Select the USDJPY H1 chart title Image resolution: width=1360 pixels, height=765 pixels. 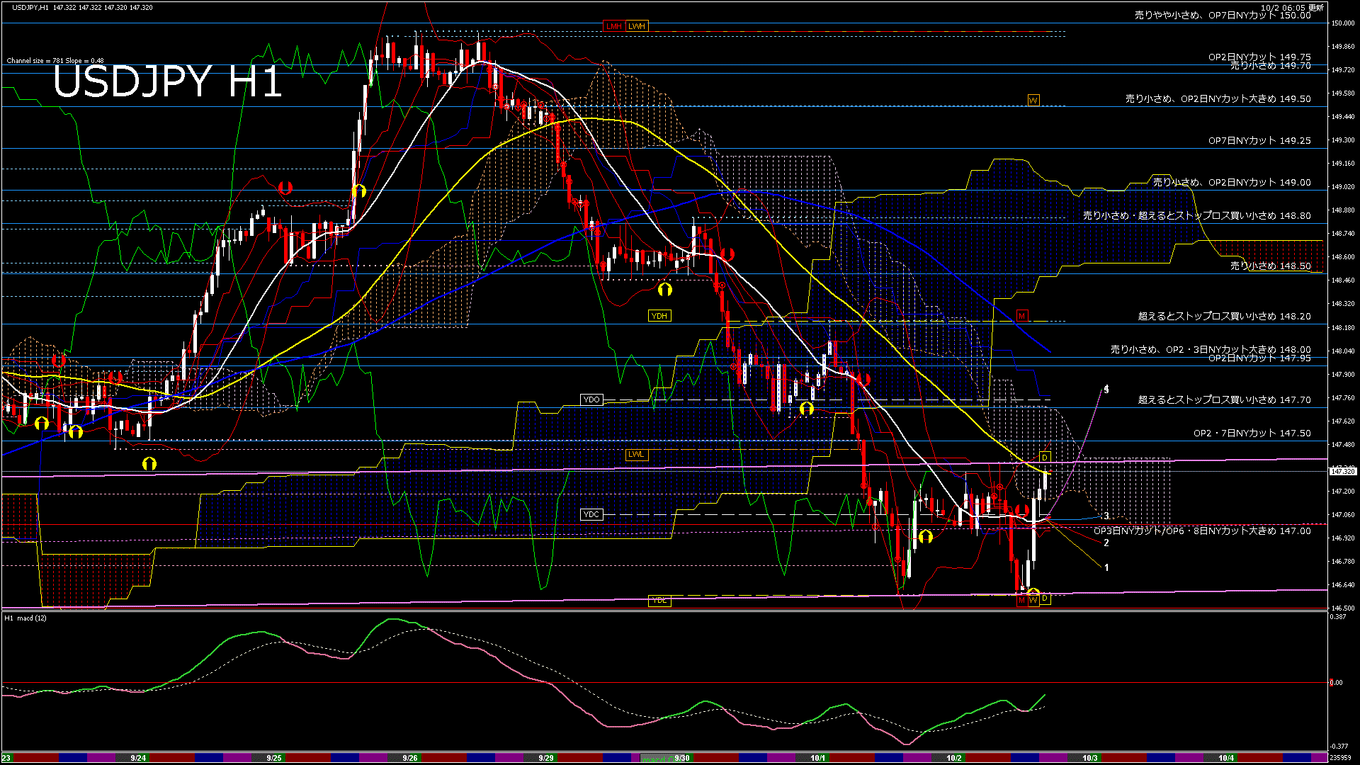tap(168, 81)
